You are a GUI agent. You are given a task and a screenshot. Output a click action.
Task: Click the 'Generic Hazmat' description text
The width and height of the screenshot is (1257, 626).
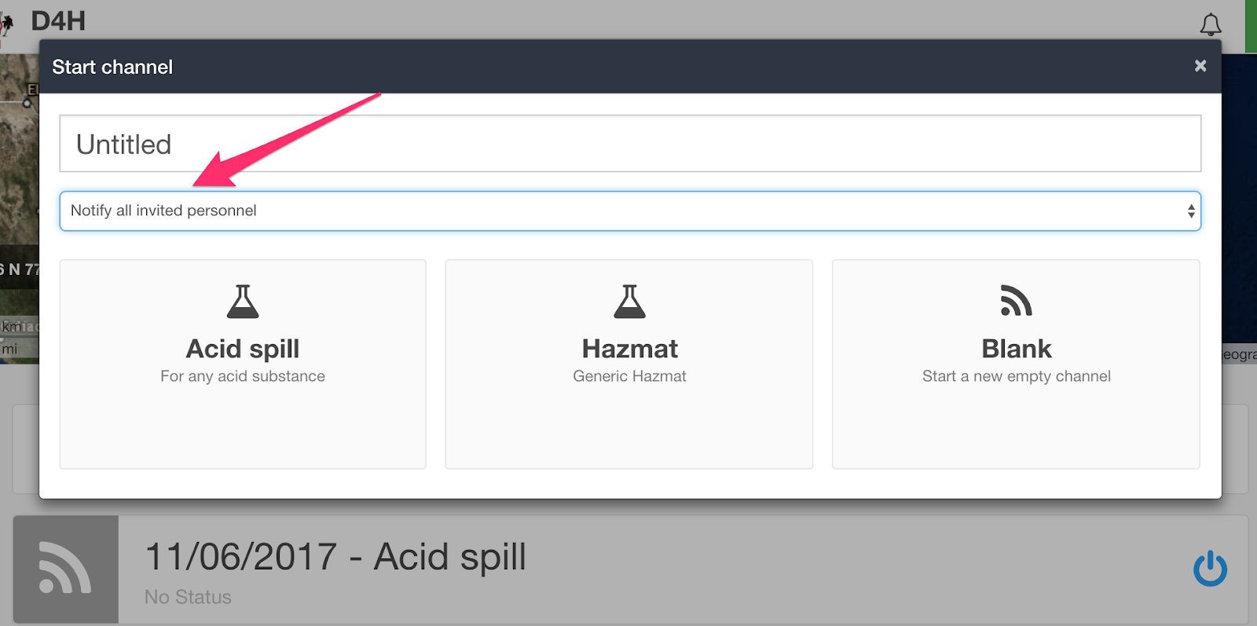click(629, 376)
